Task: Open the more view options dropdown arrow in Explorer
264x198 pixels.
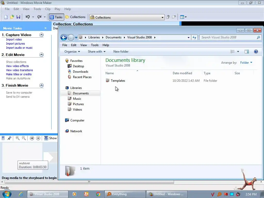Action: pyautogui.click(x=238, y=52)
